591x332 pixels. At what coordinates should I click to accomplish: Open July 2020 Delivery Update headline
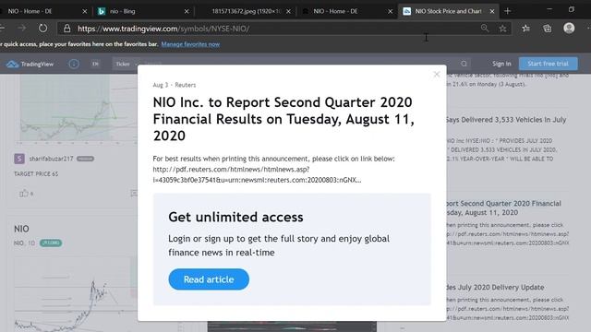tap(495, 287)
